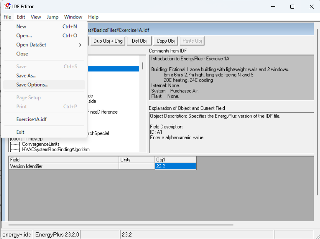Screen dimensions: 320x239
Task: Minimize the IDF Editor window
Action: pos(273,7)
